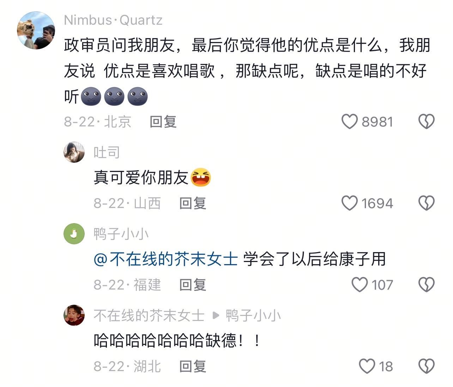This screenshot has width=453, height=387.
Task: Open the 吐司 username
Action: click(x=107, y=152)
